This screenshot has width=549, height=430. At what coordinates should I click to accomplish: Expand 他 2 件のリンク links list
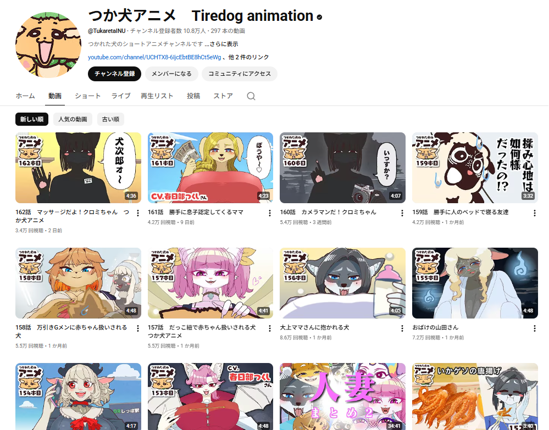pos(248,57)
